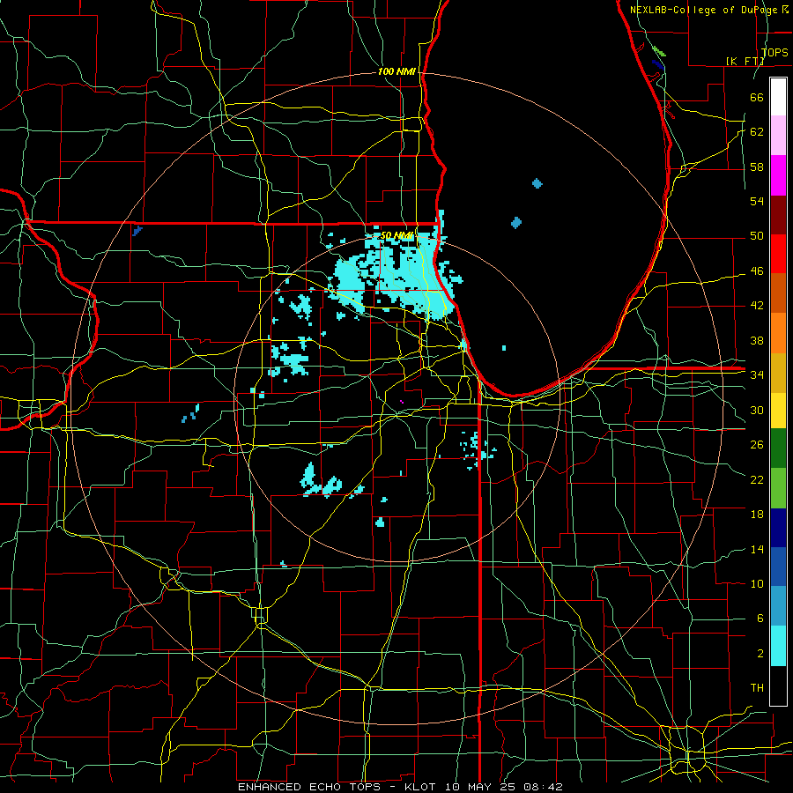Click the TOPS legend title

tap(774, 52)
